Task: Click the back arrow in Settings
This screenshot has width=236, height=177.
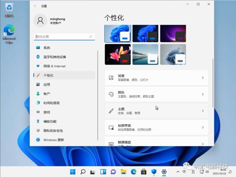Action: (x=35, y=6)
